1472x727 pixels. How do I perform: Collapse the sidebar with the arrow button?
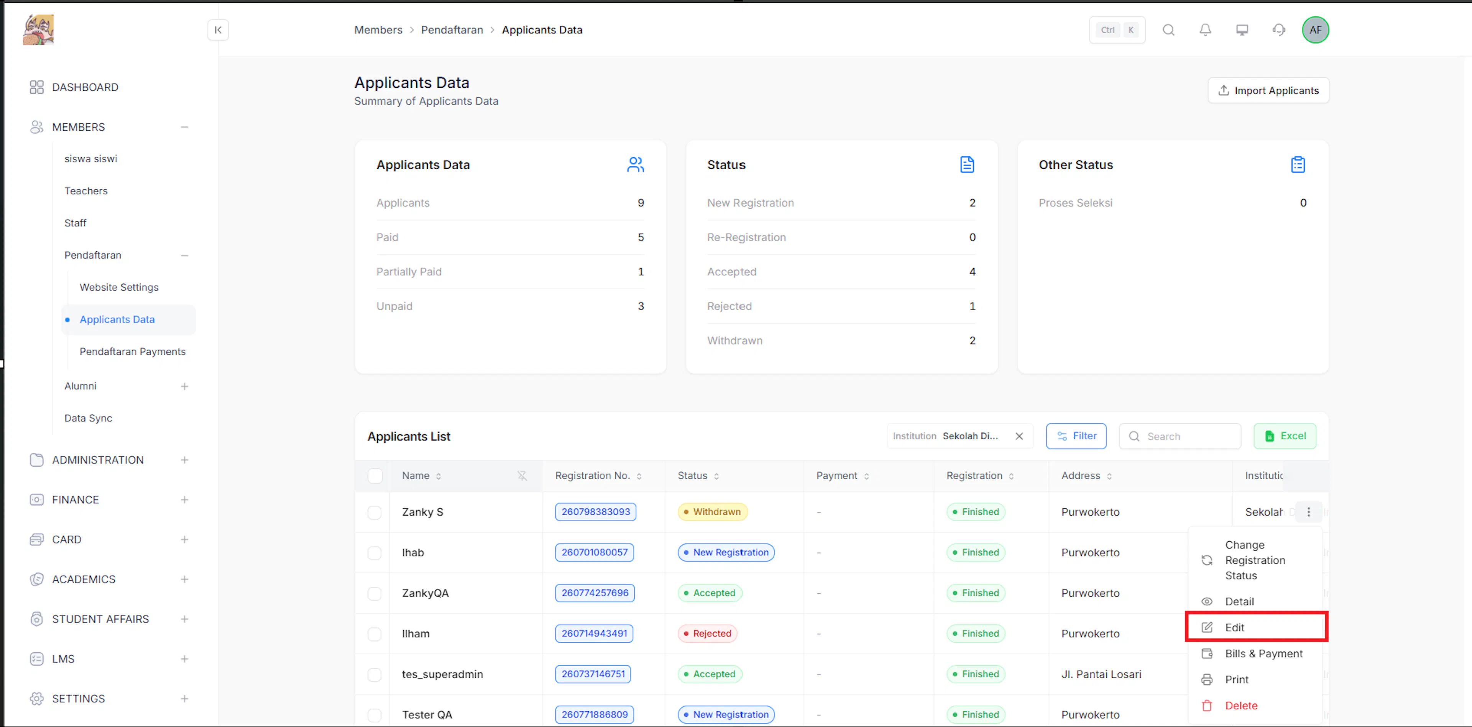218,30
